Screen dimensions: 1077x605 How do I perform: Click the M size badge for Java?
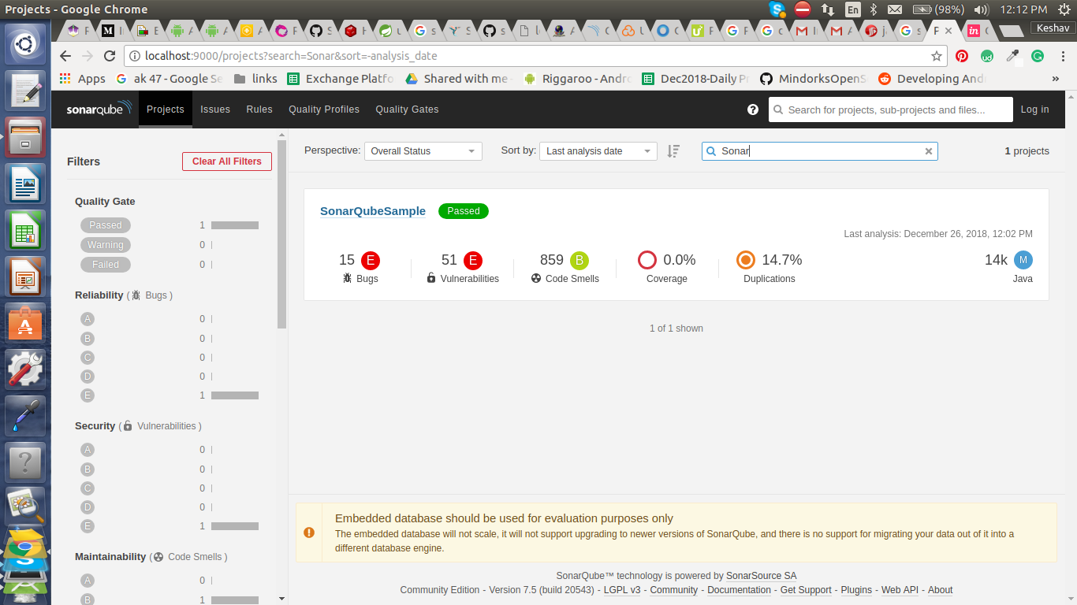click(1023, 260)
